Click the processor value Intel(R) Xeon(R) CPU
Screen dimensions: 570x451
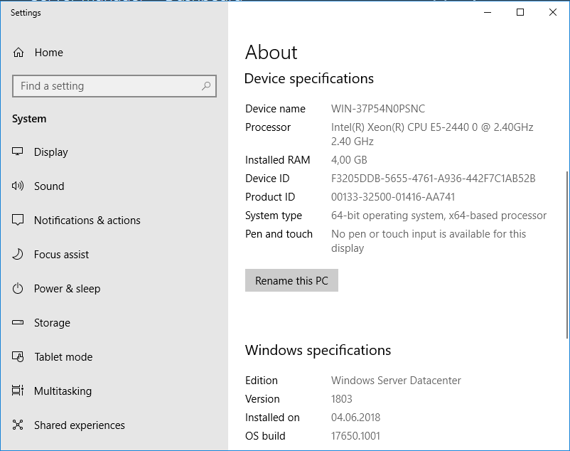432,134
